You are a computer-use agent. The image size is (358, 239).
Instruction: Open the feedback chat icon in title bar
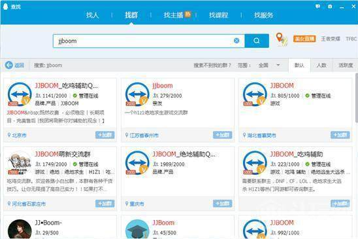coord(317,7)
